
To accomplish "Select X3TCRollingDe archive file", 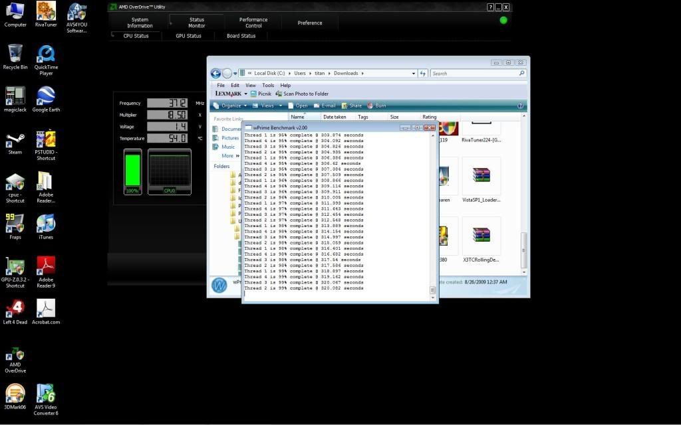I will [481, 241].
